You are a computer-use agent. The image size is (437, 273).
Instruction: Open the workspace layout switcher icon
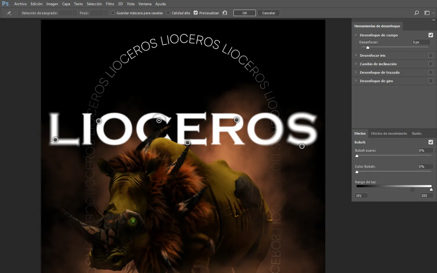427,13
